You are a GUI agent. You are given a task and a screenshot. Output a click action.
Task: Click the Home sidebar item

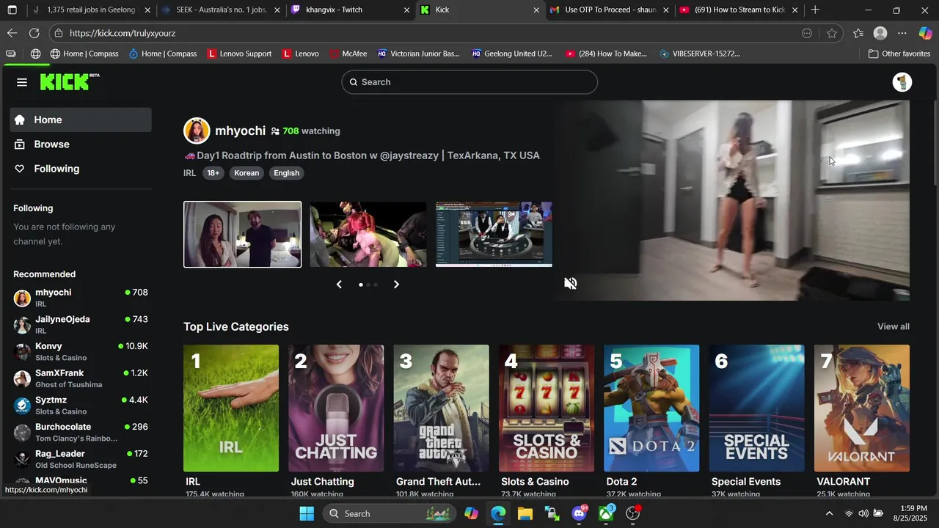click(81, 120)
